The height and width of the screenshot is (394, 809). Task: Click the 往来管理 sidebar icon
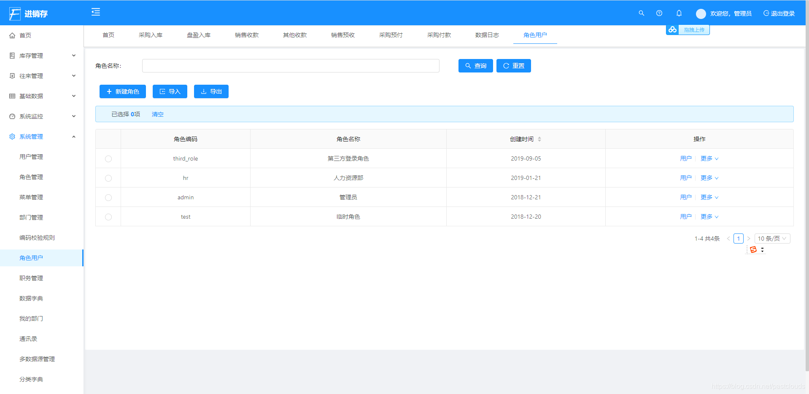(12, 76)
